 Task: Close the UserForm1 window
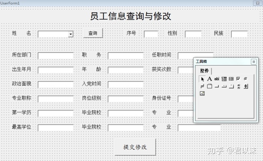[x=258, y=3]
